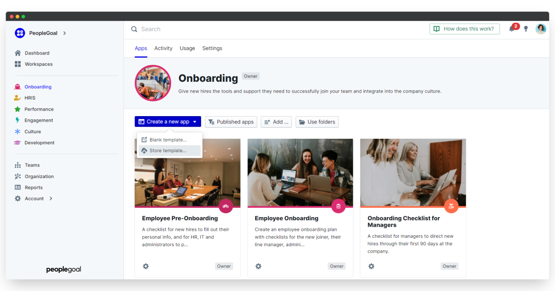The width and height of the screenshot is (555, 291).
Task: Click the peoplegoal footer logo
Action: tap(64, 269)
